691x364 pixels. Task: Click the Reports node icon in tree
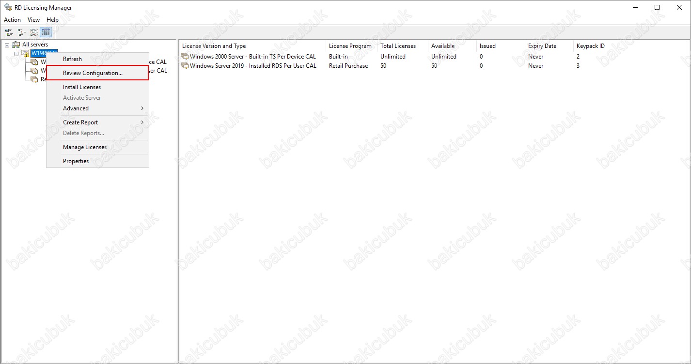(x=34, y=79)
